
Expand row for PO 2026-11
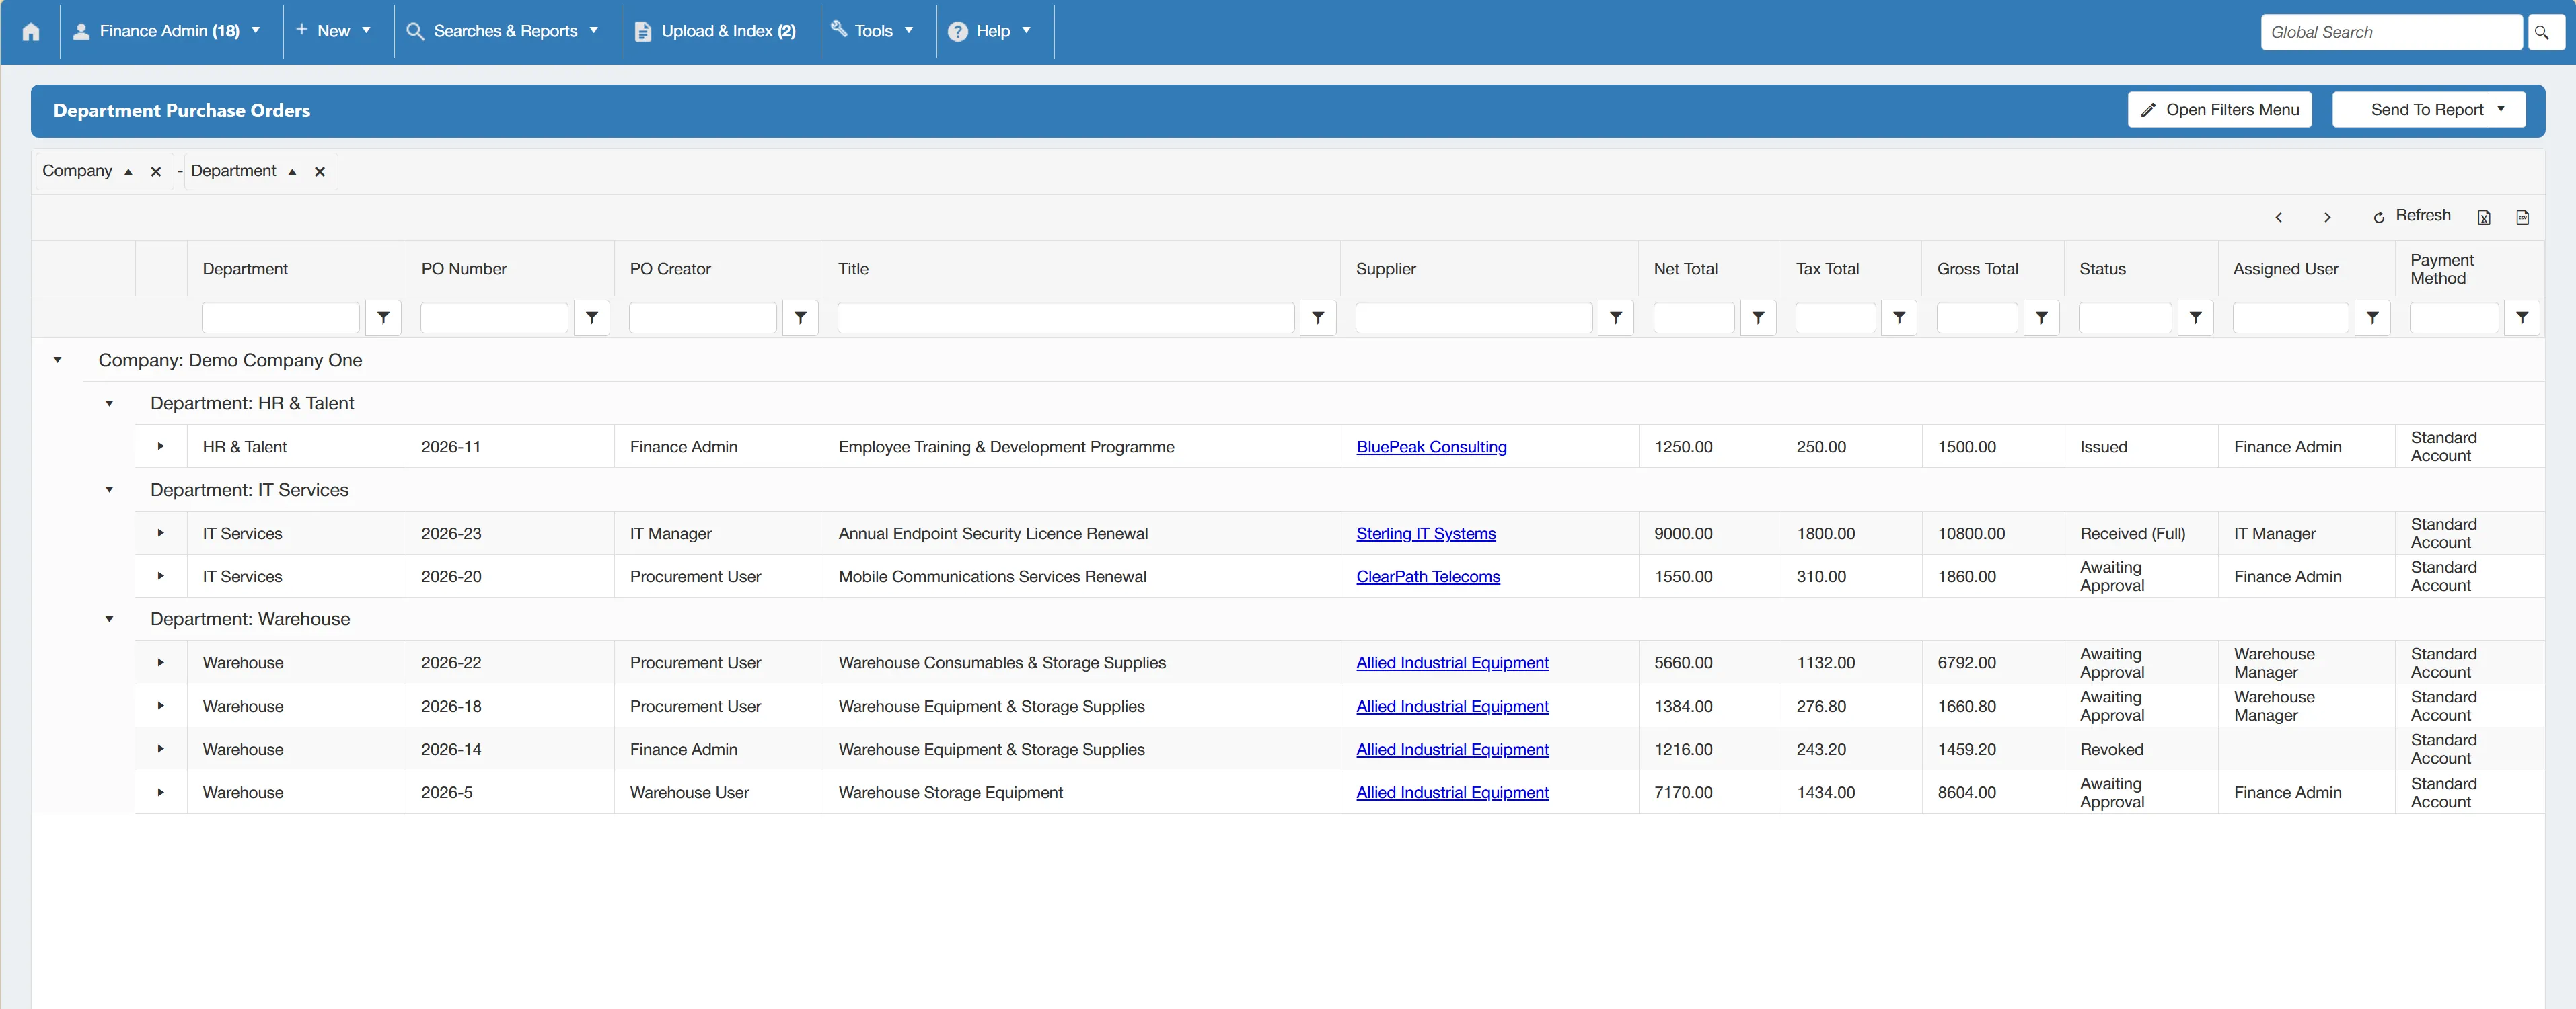[160, 446]
